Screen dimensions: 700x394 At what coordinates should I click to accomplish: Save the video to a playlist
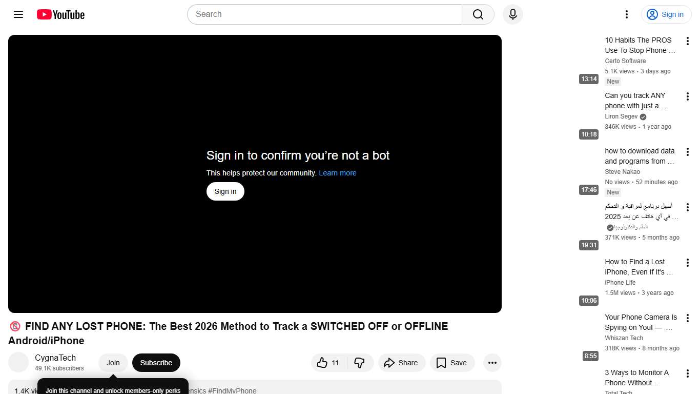tap(452, 363)
